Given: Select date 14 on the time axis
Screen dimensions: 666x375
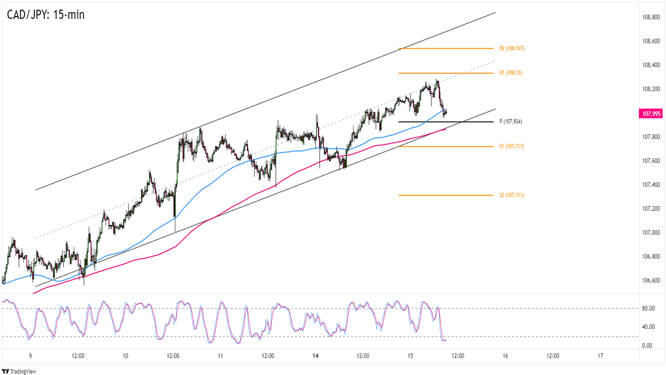Looking at the screenshot, I should tap(316, 356).
